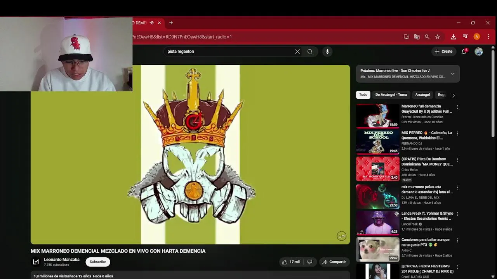The width and height of the screenshot is (497, 279).
Task: Open mix marroneo pelao arta thumbnail
Action: pyautogui.click(x=378, y=196)
